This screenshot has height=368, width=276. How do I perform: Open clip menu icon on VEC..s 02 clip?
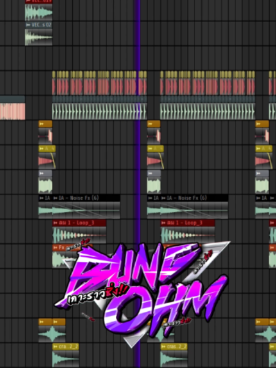pyautogui.click(x=28, y=25)
